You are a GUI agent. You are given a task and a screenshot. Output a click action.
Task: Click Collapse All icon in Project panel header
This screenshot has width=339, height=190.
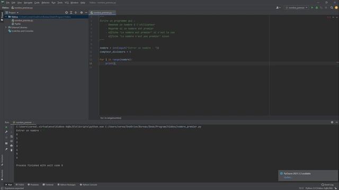[x=76, y=13]
